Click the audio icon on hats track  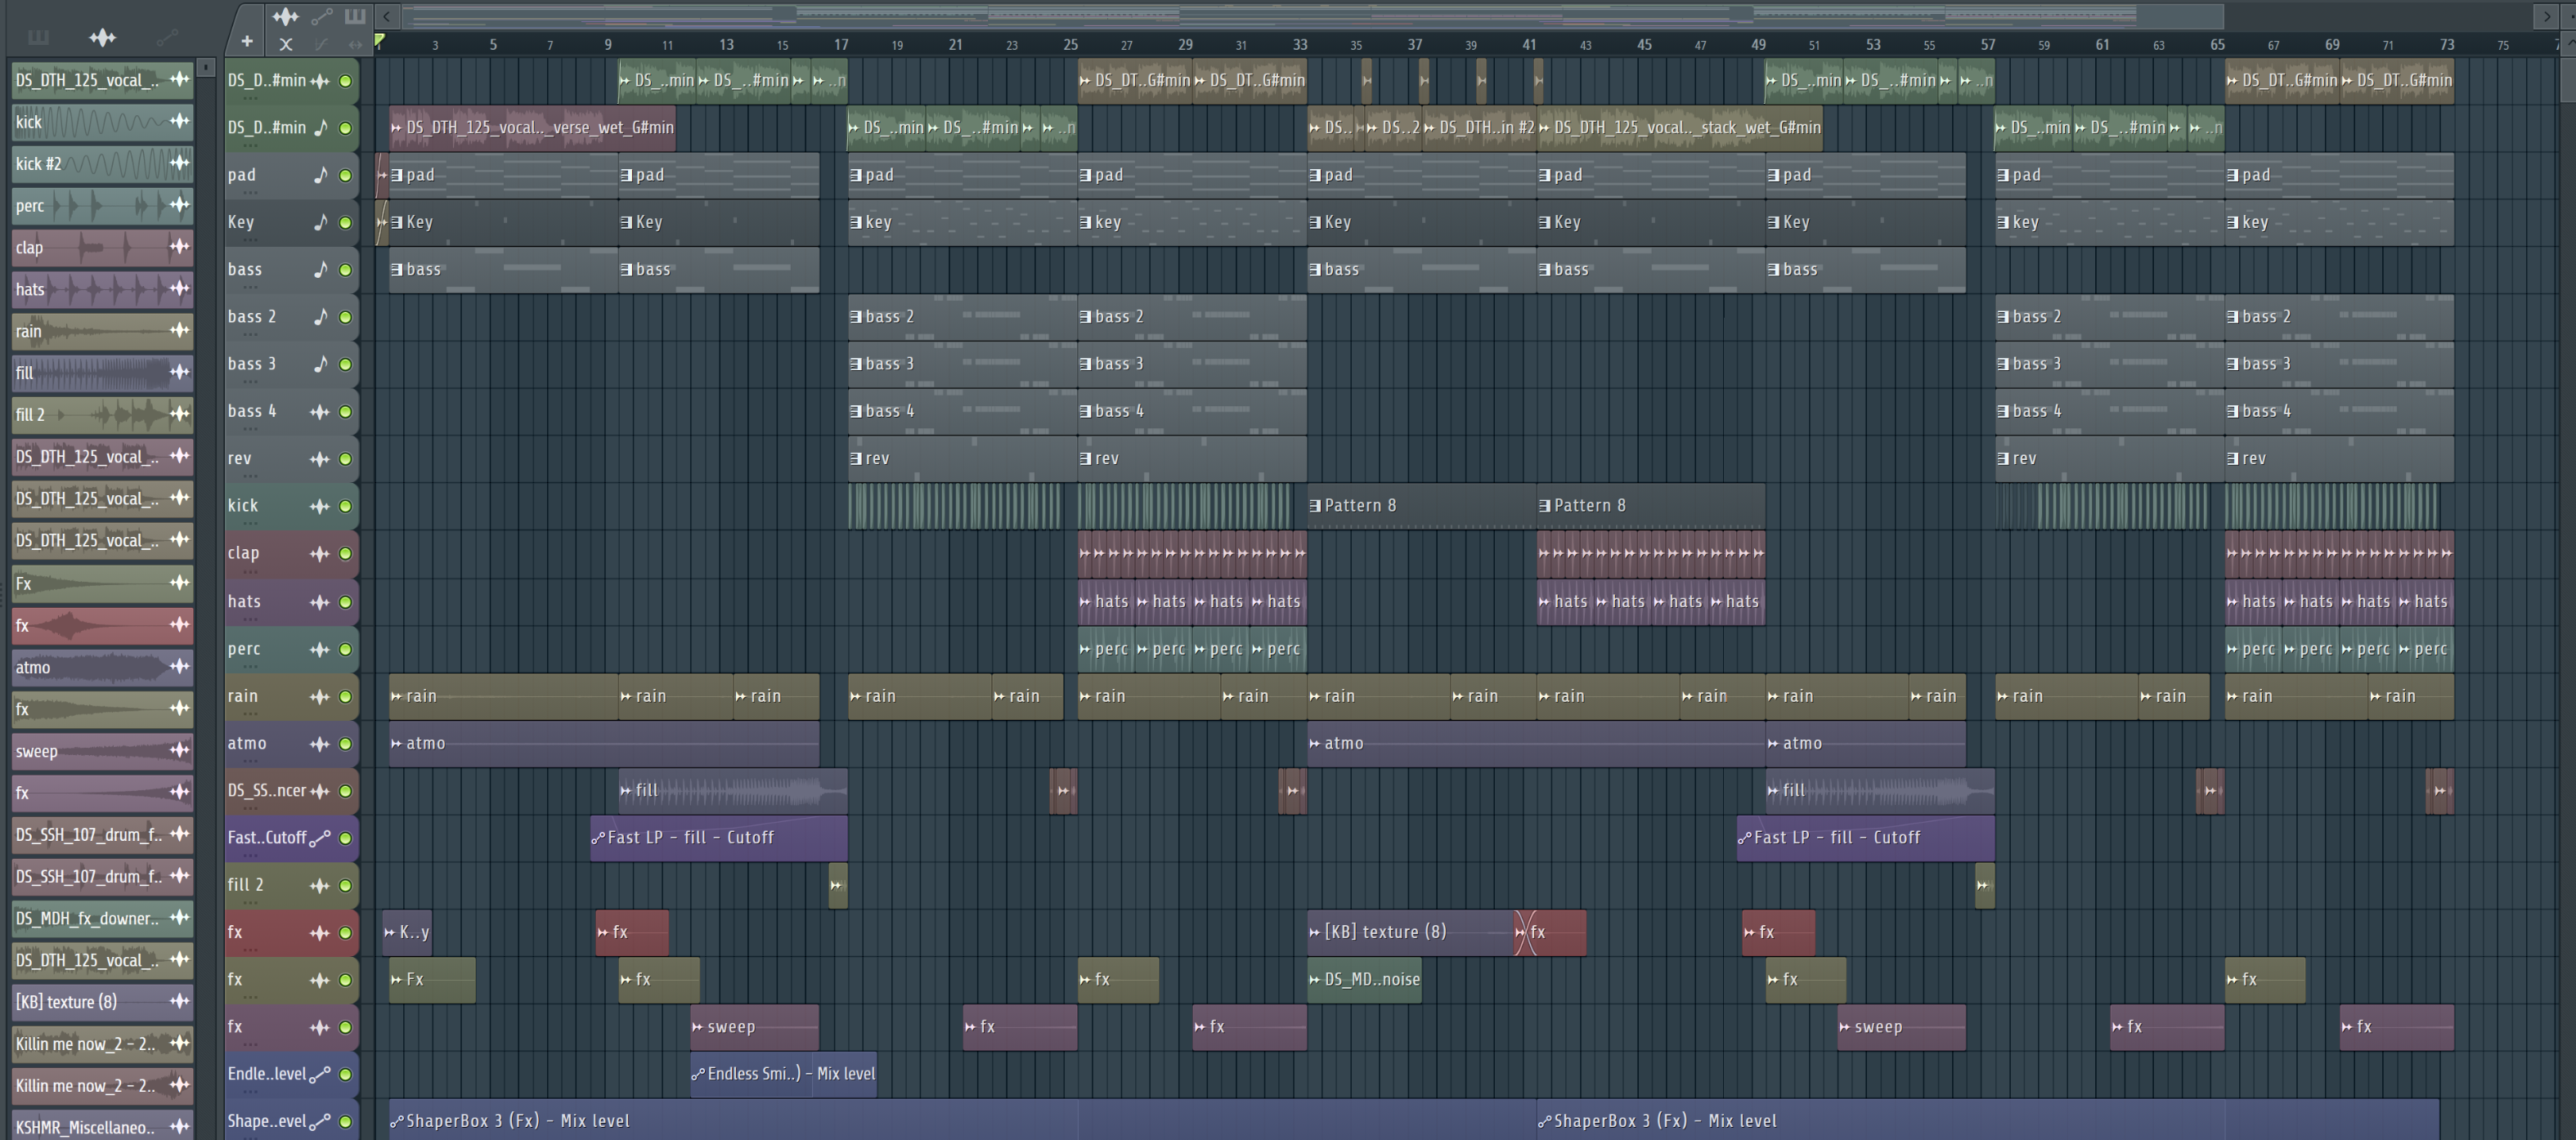tap(320, 601)
